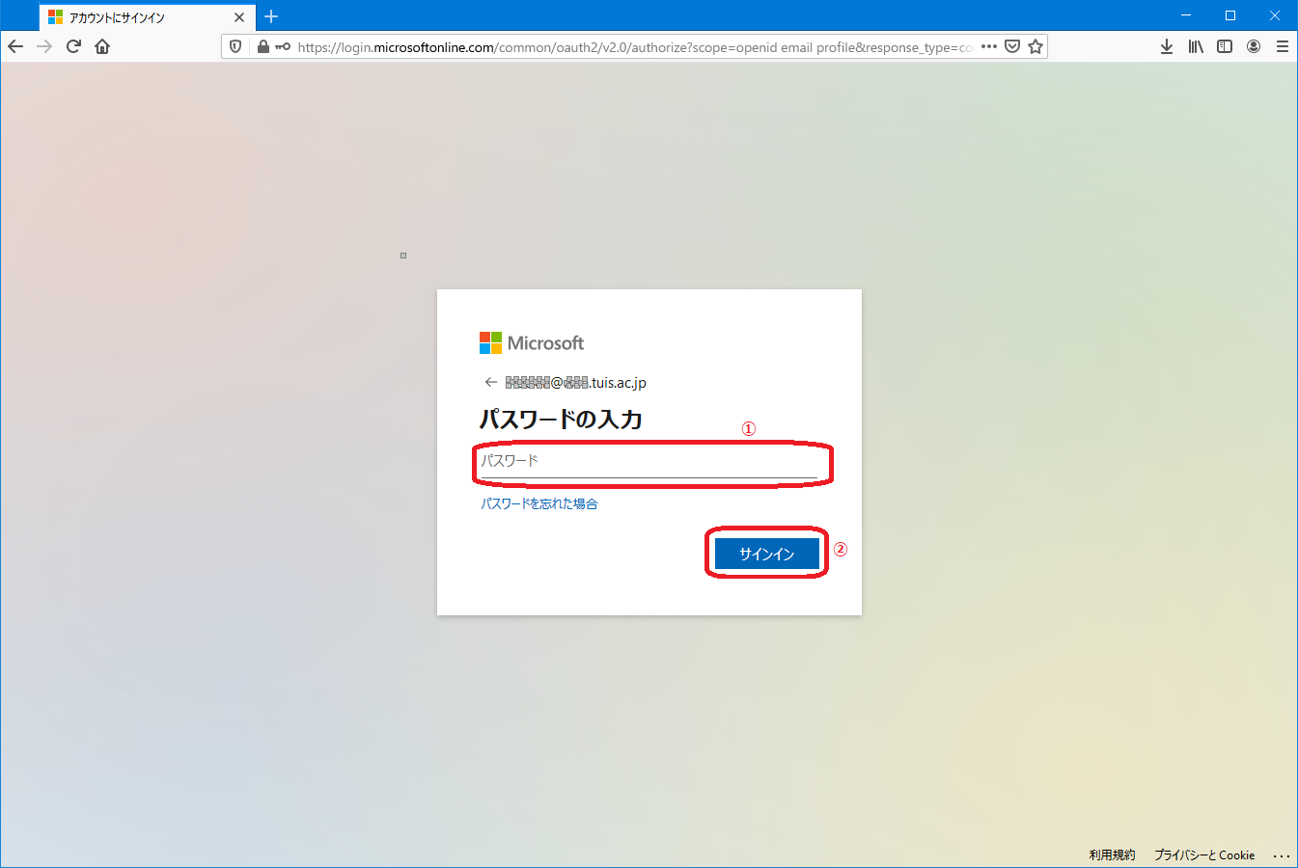Screen dimensions: 1298x868
Task: Minimize the browser window
Action: coord(1186,15)
